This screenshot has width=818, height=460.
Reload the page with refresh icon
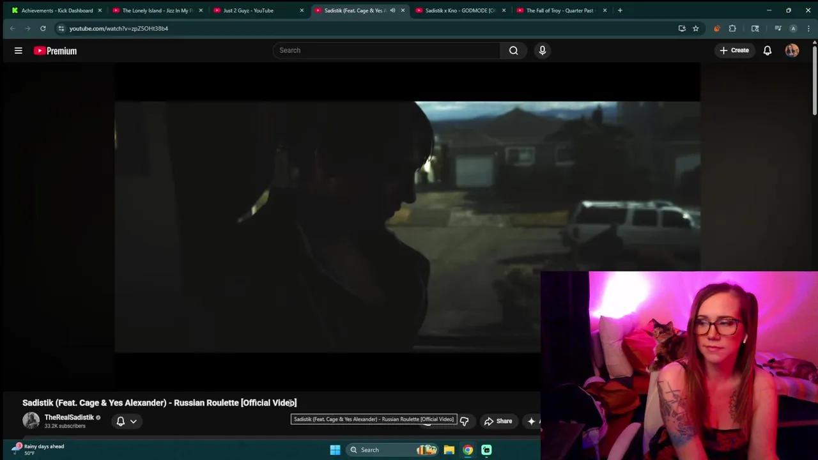tap(43, 28)
